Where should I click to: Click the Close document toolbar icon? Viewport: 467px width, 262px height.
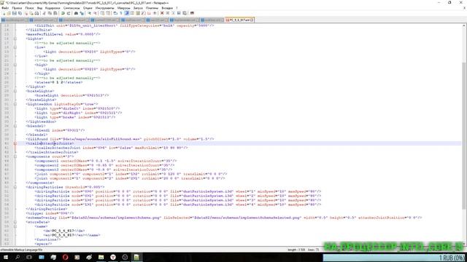pyautogui.click(x=26, y=13)
